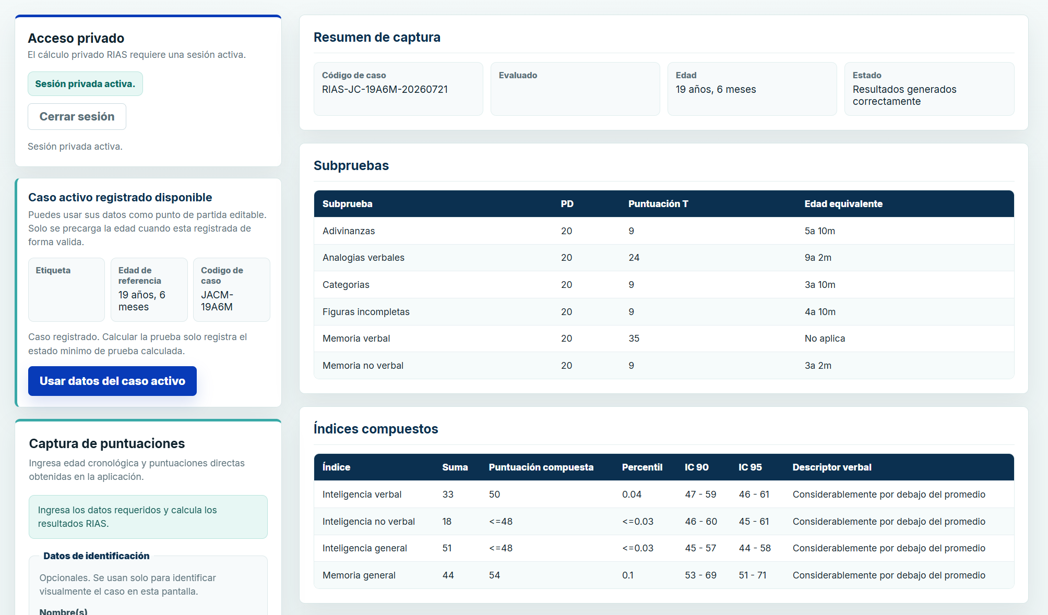Click the Edad value 19 años, 6 meses in summary
Image resolution: width=1048 pixels, height=615 pixels.
coord(716,89)
